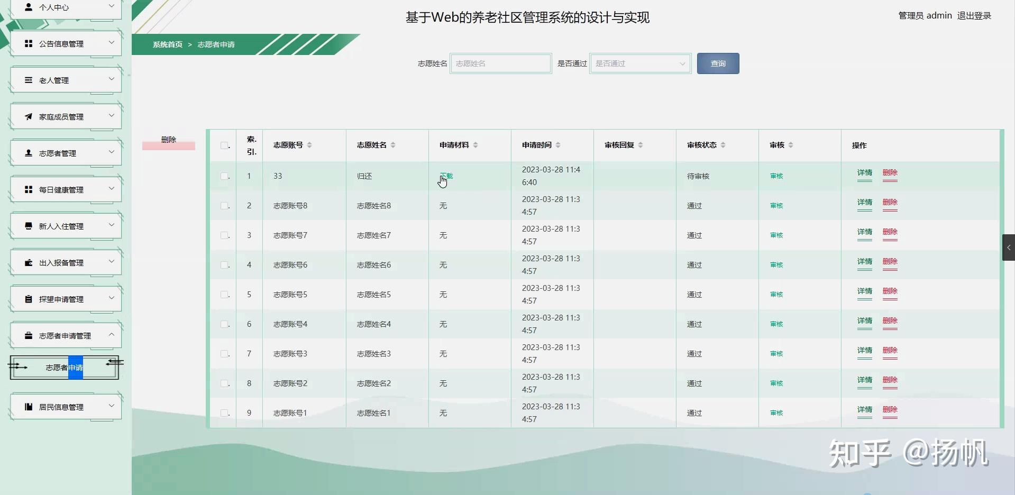This screenshot has width=1015, height=495.
Task: Click the 志愿姓名 input field
Action: click(500, 63)
